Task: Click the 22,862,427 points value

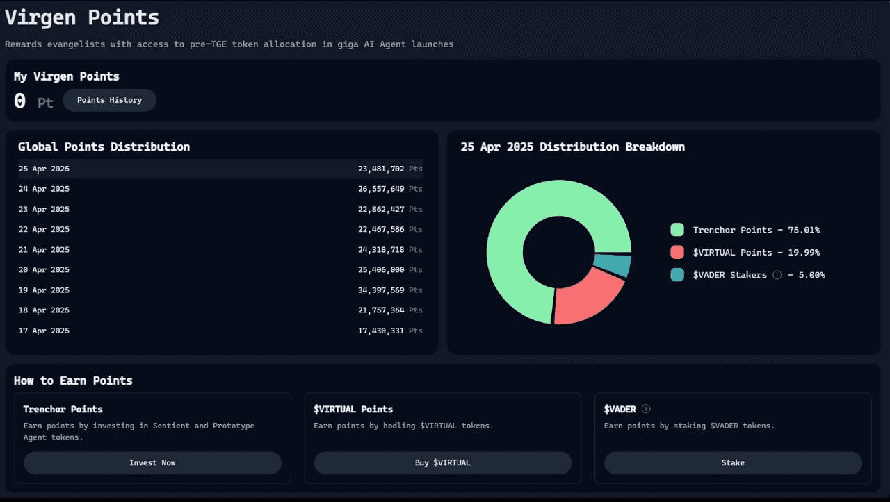Action: point(381,209)
